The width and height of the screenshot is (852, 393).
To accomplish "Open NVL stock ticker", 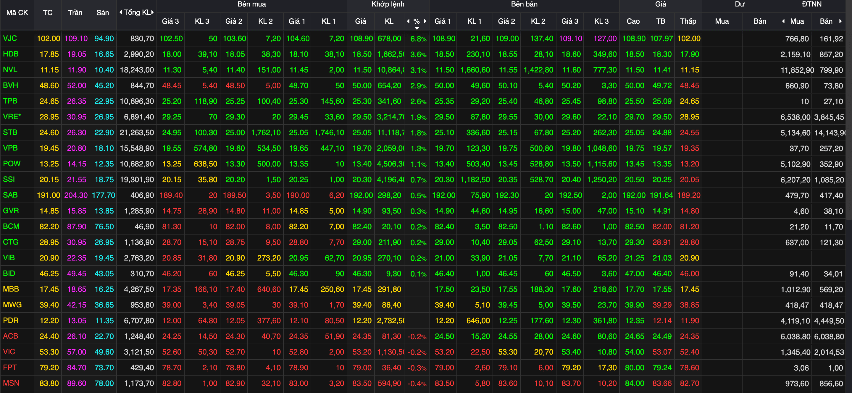I will [x=10, y=70].
